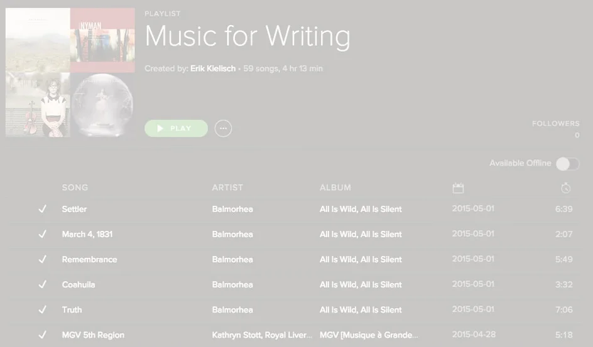Click the checkmark next to March 4, 1831
The height and width of the screenshot is (347, 593).
(x=42, y=234)
